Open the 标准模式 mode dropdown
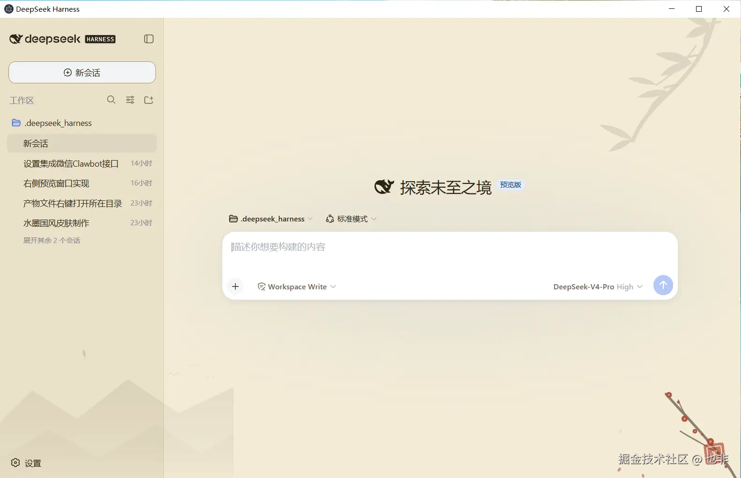 (352, 219)
